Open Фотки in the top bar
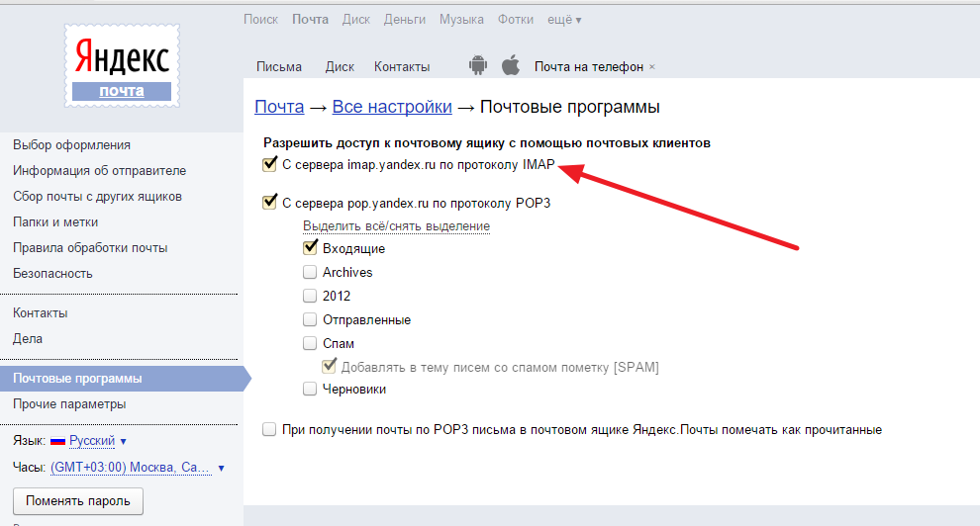The image size is (980, 526). [516, 20]
